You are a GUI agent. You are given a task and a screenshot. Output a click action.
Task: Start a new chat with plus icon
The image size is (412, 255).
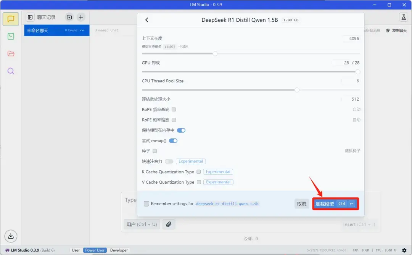pyautogui.click(x=81, y=17)
